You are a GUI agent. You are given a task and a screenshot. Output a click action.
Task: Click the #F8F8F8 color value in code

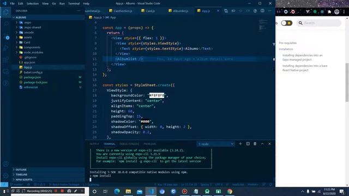(x=157, y=95)
